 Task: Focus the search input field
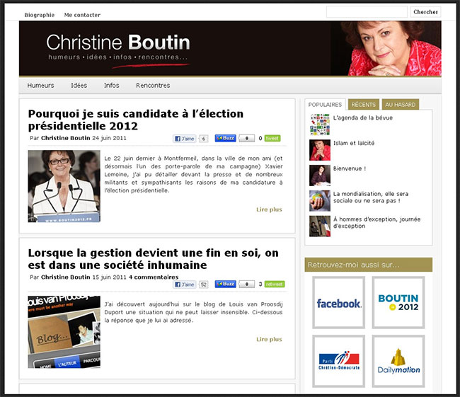pyautogui.click(x=366, y=12)
